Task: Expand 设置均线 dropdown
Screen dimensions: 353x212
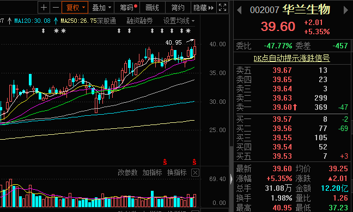Action: 179,21
